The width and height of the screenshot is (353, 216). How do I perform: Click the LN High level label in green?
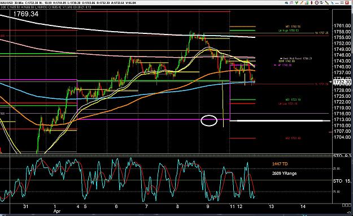289,31
